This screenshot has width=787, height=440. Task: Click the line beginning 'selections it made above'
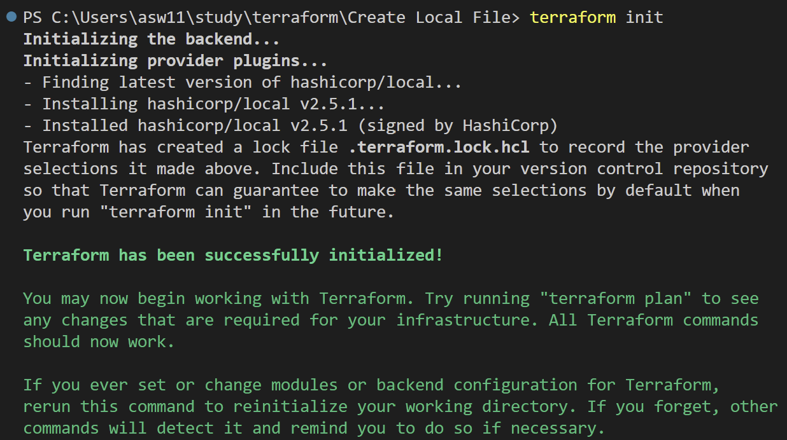396,168
